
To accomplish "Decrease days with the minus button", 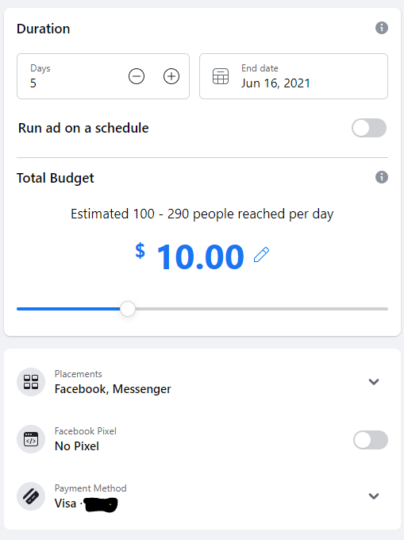I will coord(137,76).
